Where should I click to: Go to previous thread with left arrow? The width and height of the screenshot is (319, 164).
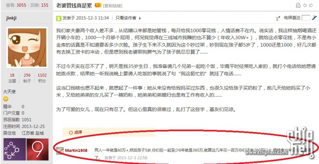pos(305,5)
